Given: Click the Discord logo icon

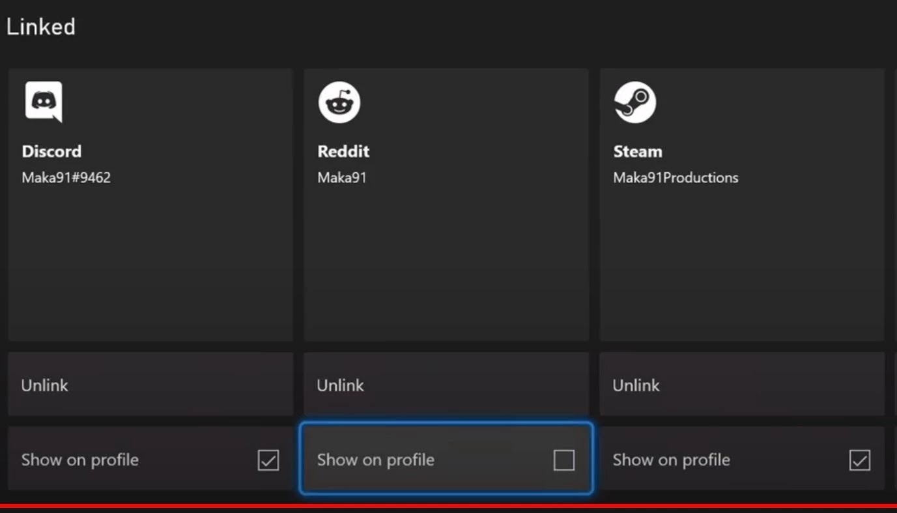Looking at the screenshot, I should coord(44,102).
